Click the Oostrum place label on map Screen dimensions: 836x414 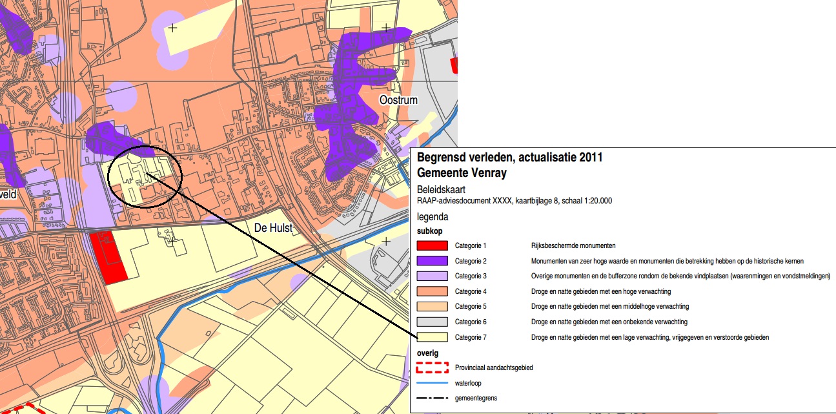[x=398, y=100]
